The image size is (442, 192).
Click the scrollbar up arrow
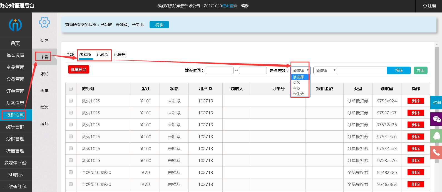point(437,45)
